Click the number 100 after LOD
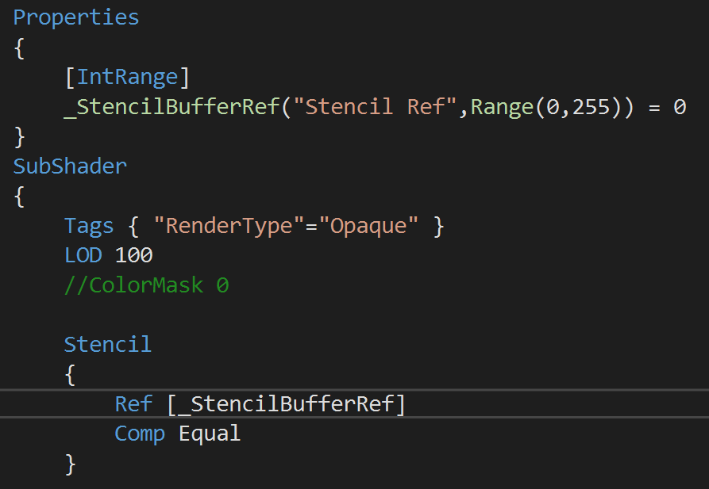 click(133, 255)
